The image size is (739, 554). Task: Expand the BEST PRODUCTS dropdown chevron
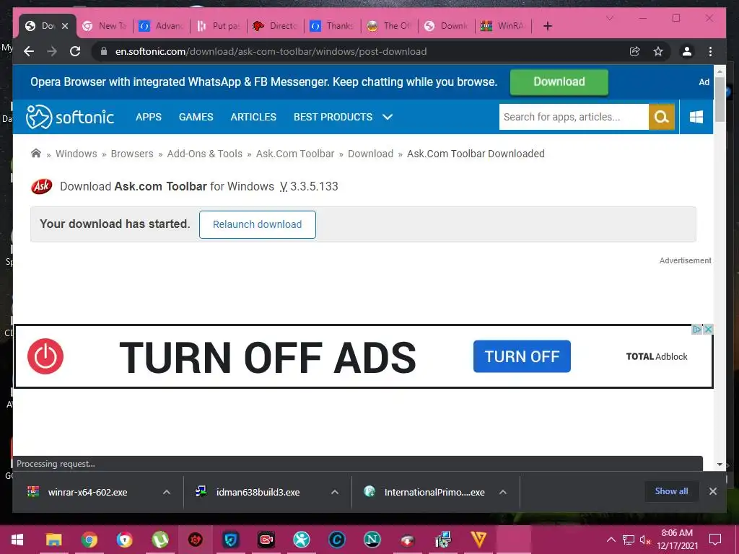(x=388, y=117)
